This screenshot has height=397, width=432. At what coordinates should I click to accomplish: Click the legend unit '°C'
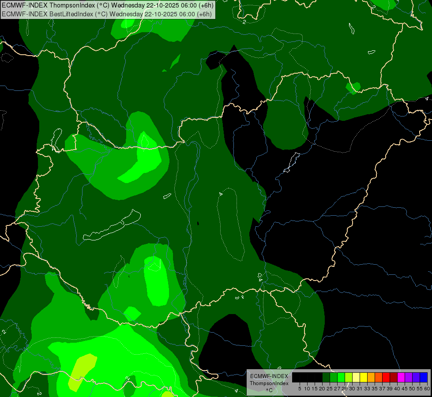click(270, 390)
